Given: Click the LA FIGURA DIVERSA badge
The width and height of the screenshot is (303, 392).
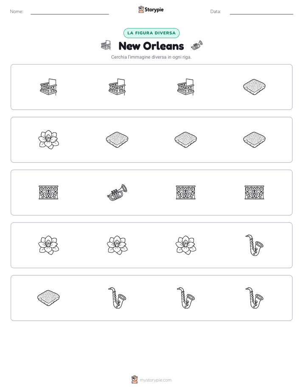Looking at the screenshot, I should (x=151, y=33).
